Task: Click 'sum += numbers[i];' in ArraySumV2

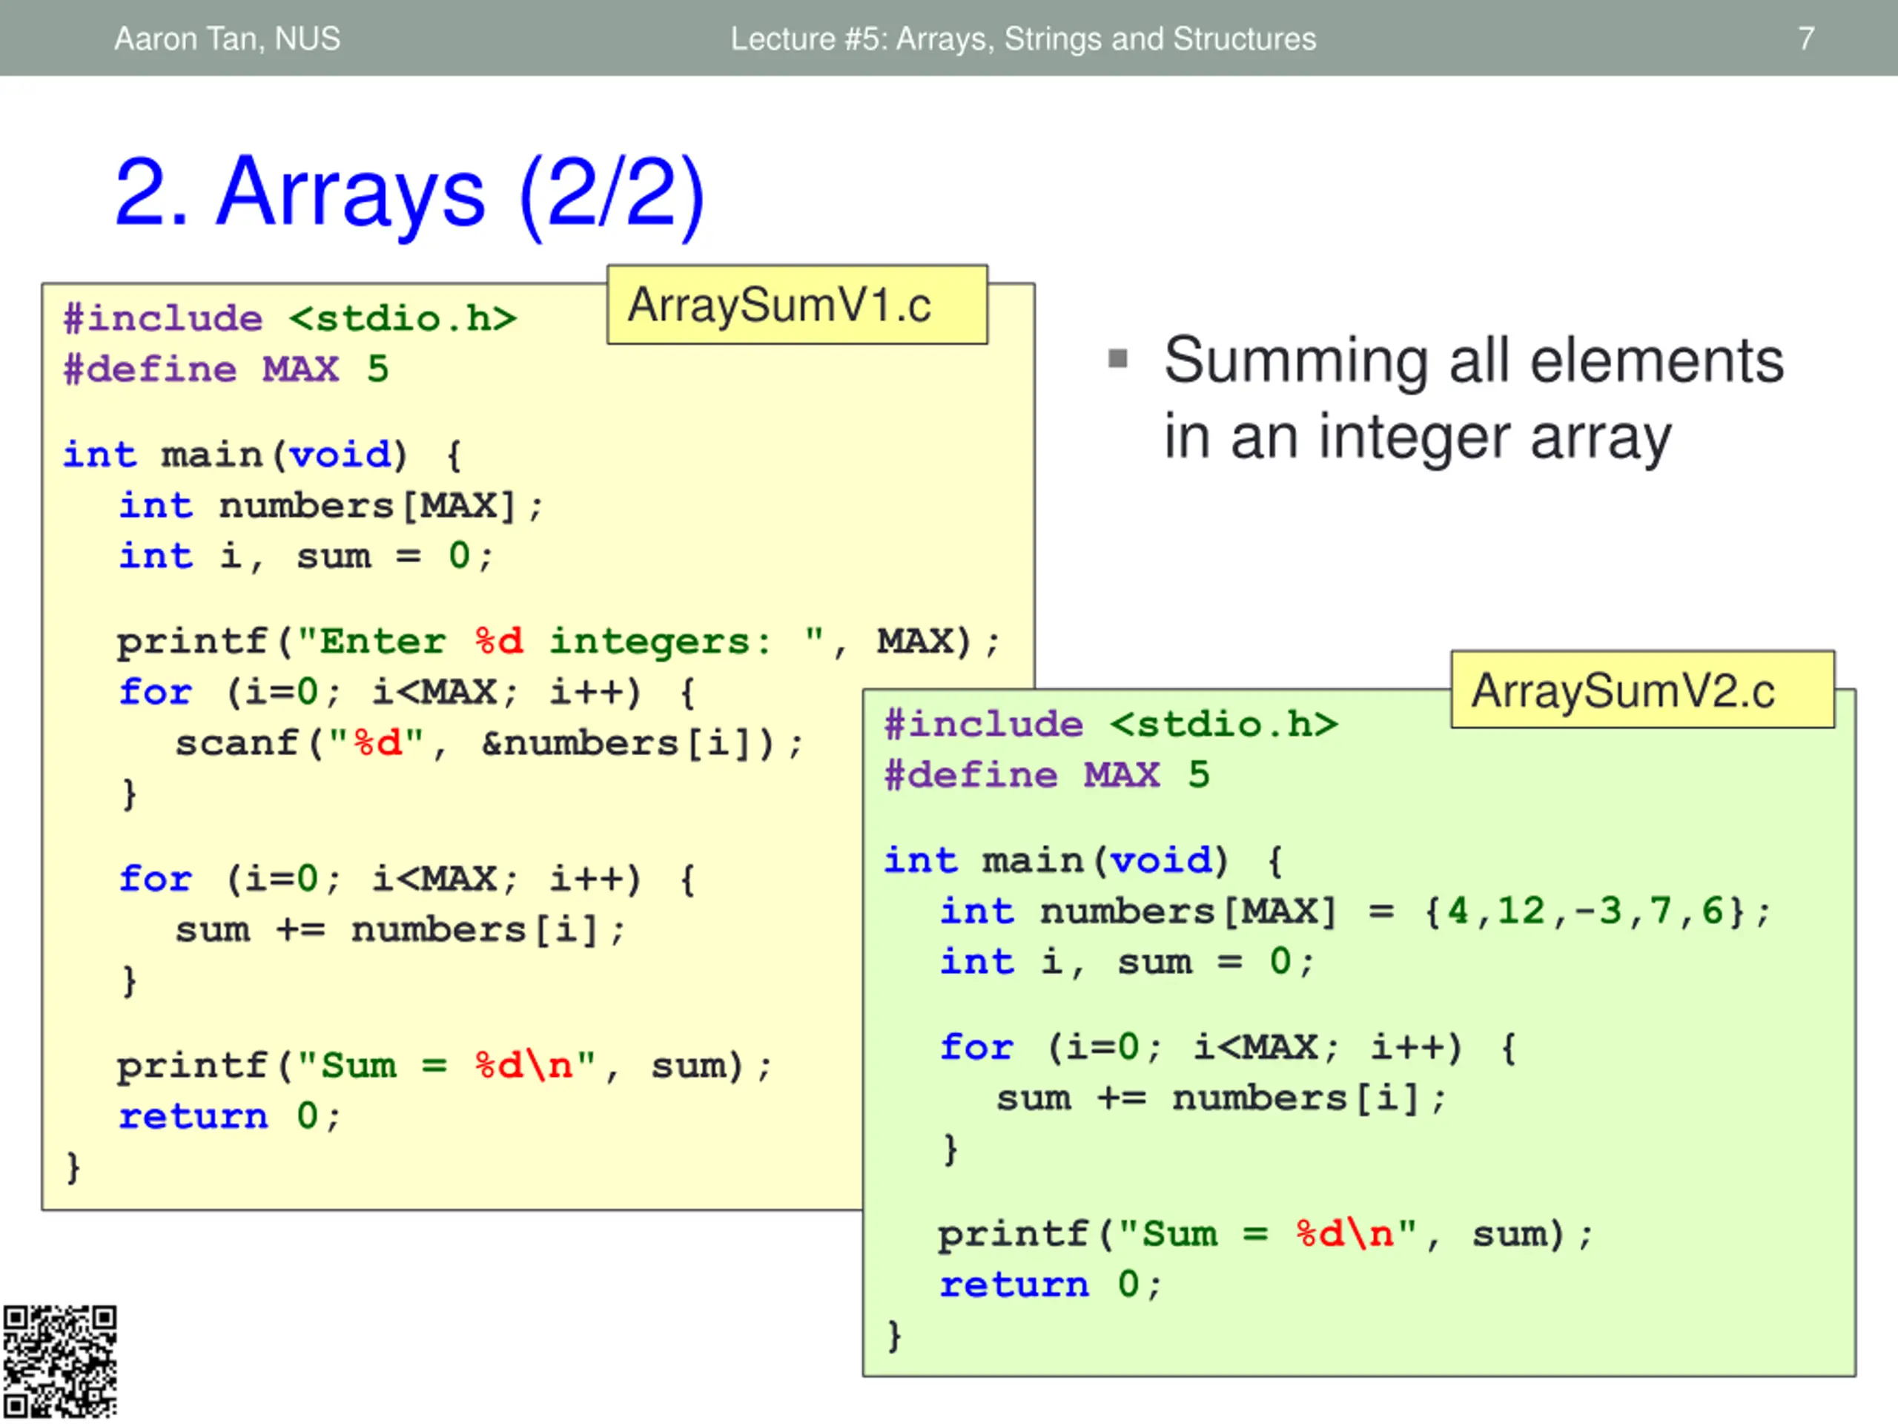Action: coord(1222,1098)
